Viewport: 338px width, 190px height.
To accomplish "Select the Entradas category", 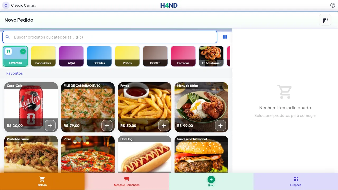I will (183, 56).
